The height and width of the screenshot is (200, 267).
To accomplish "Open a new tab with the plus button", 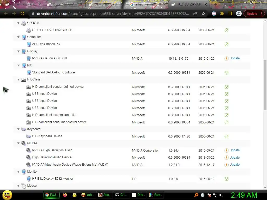I will tap(215, 4).
